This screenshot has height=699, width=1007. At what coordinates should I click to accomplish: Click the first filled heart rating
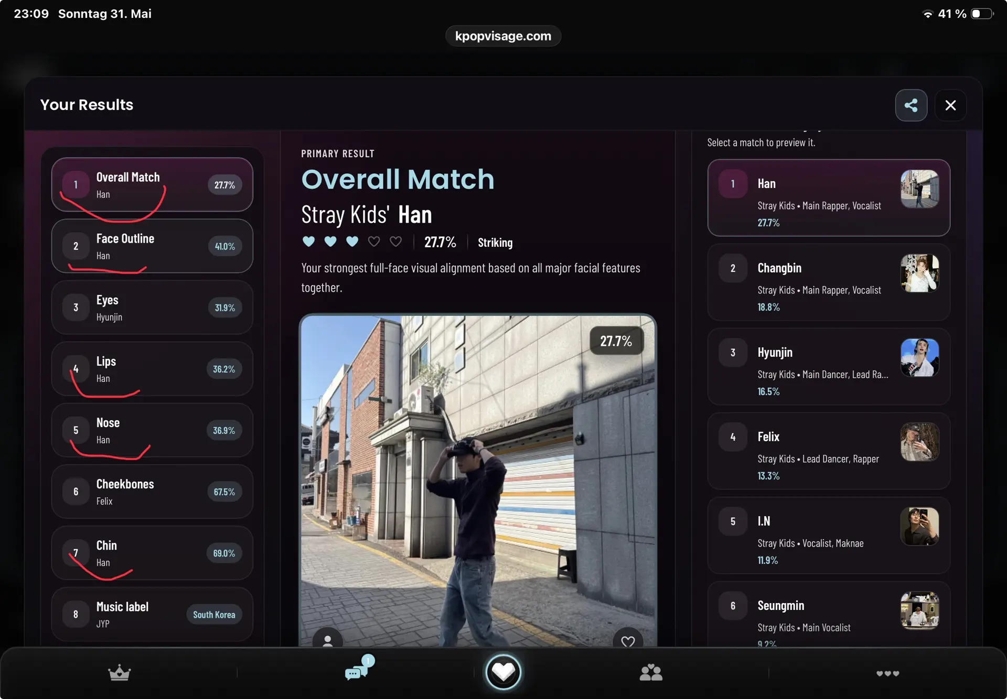tap(309, 242)
